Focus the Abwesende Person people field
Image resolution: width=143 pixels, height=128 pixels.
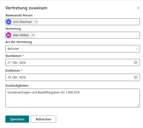pos(72,22)
